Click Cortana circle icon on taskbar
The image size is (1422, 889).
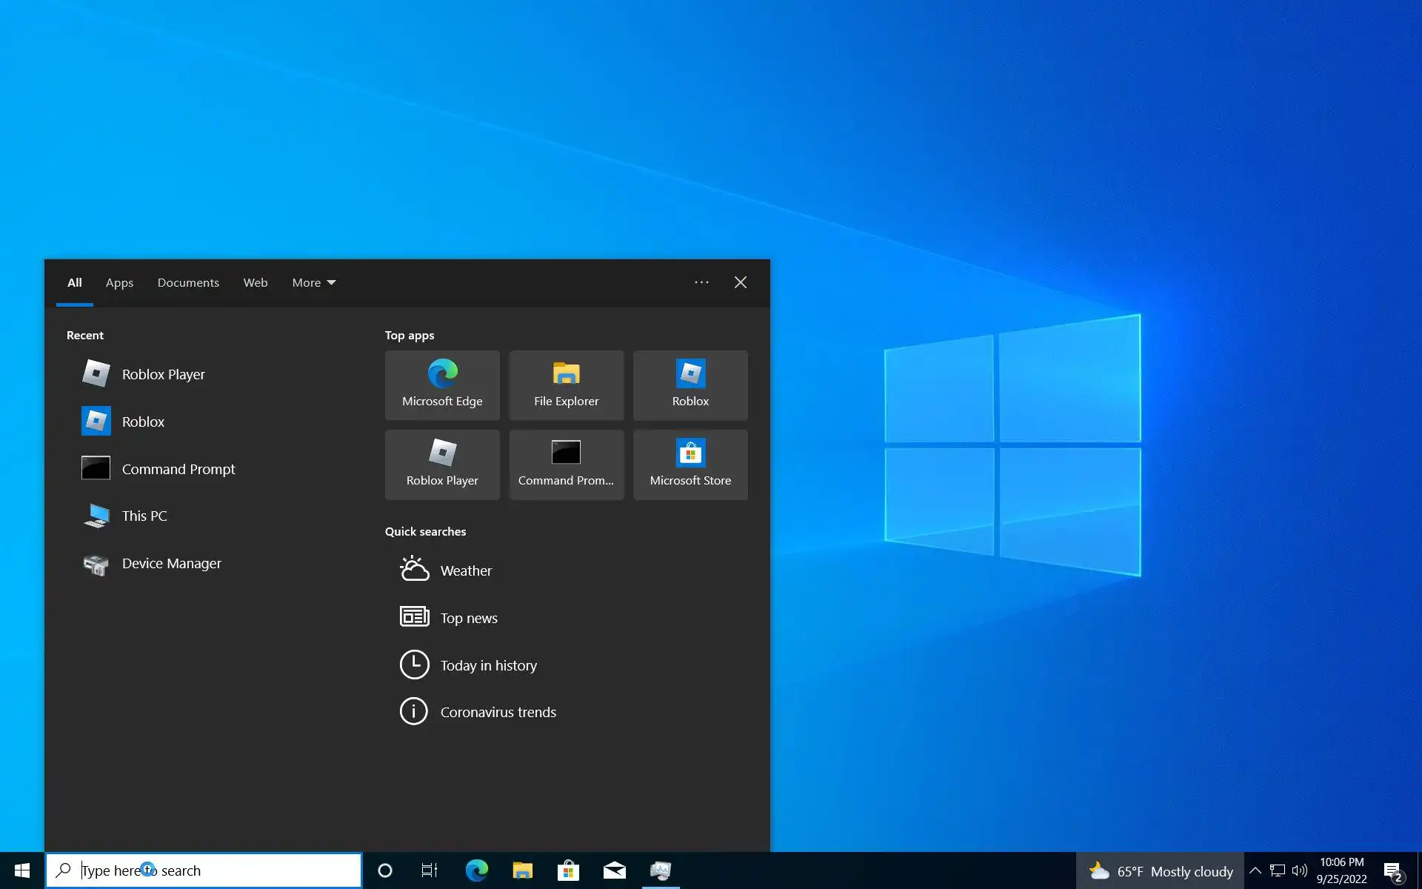[x=385, y=870]
